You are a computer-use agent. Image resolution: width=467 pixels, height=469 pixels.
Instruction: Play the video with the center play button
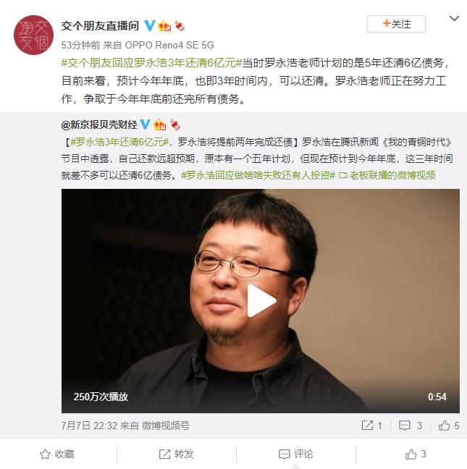coord(261,300)
